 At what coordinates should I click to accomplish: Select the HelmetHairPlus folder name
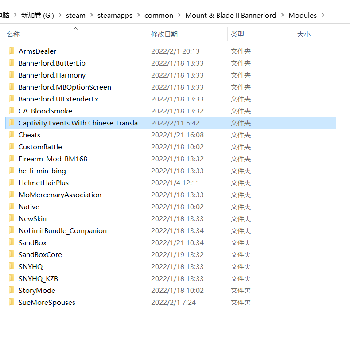click(x=43, y=183)
